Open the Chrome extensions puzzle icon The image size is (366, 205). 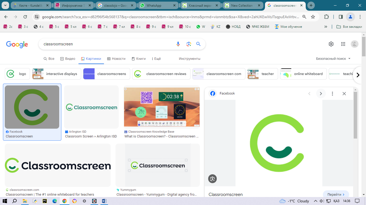tap(326, 17)
